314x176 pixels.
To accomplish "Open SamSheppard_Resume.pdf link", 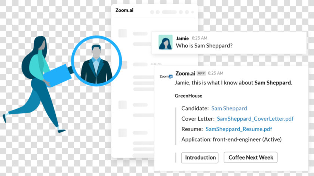I will 239,129.
